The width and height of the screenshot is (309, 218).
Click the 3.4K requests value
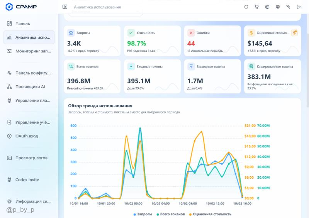pyautogui.click(x=74, y=43)
